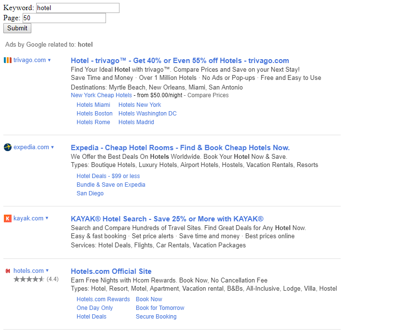
Task: Open Hotels Rome sitelink
Action: 93,122
